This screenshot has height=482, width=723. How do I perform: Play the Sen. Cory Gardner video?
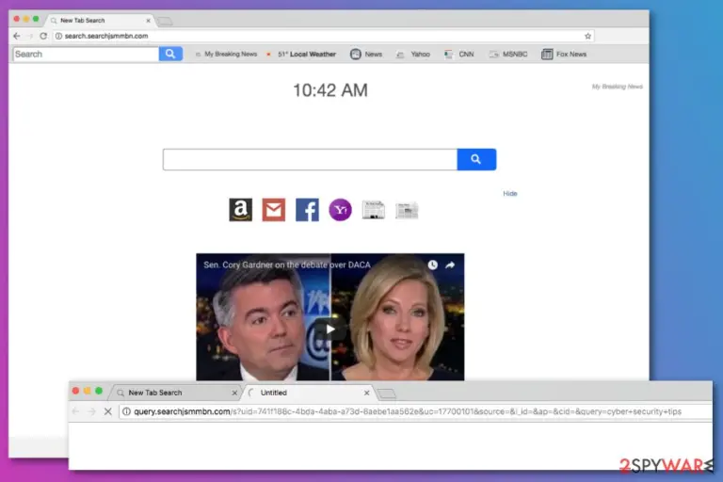coord(330,329)
